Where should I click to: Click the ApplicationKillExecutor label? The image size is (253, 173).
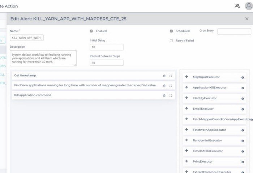[x=209, y=87]
